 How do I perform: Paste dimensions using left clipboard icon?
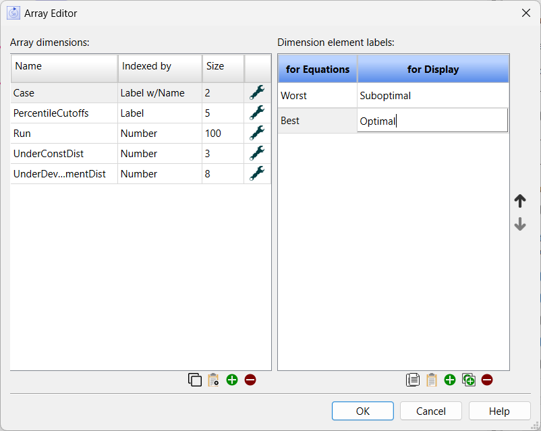[x=213, y=380]
